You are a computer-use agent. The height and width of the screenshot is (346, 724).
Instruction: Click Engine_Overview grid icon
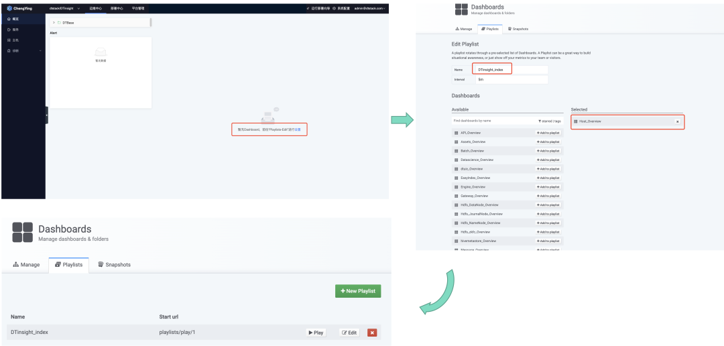[457, 186]
